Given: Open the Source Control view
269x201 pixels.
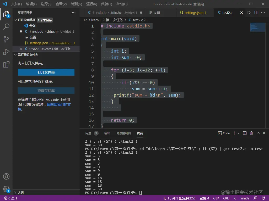Looking at the screenshot, I should (6, 39).
